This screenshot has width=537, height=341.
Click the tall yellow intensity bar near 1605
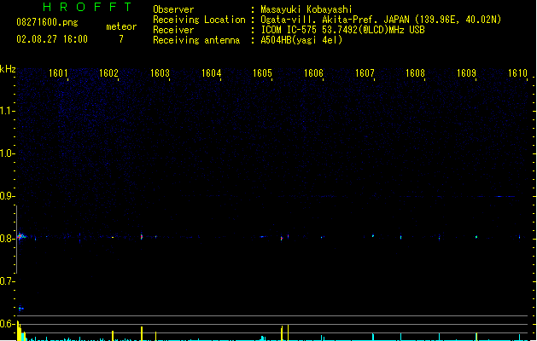pos(288,332)
